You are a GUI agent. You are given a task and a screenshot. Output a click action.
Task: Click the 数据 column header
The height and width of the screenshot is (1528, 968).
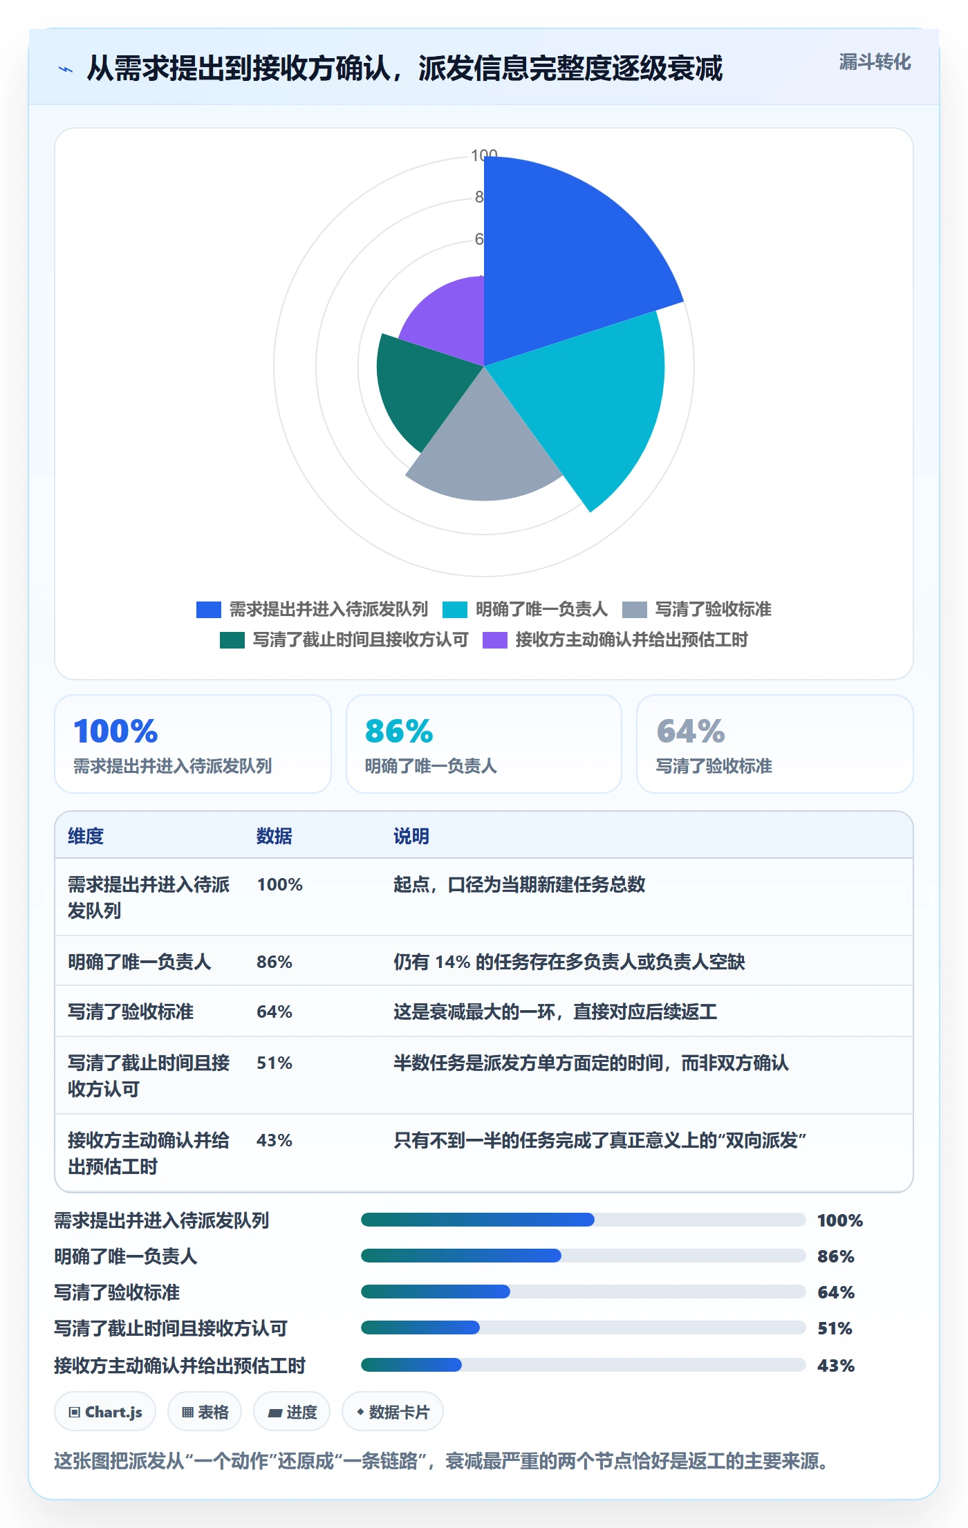274,836
